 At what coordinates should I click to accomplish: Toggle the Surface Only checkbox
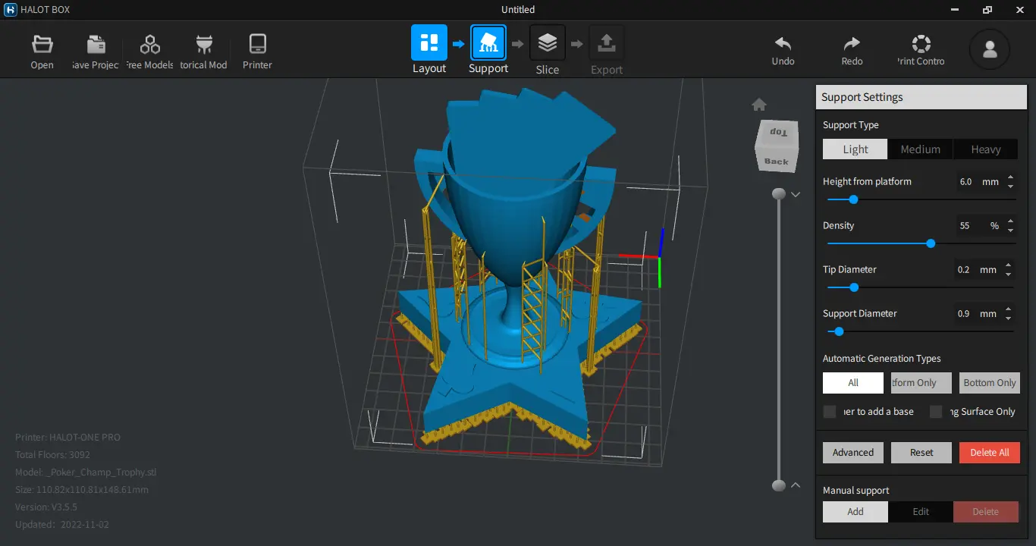[936, 412]
